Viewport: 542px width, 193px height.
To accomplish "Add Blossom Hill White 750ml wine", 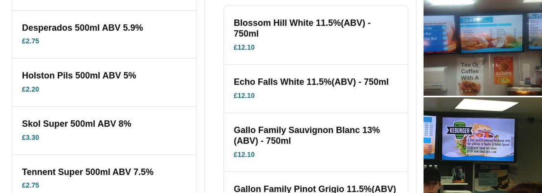I will tap(302, 28).
